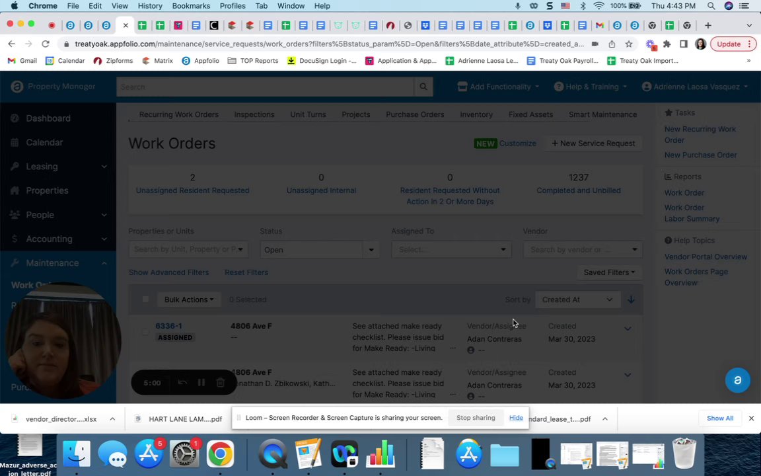Click Show Advanced Filters link
761x476 pixels.
pyautogui.click(x=169, y=272)
